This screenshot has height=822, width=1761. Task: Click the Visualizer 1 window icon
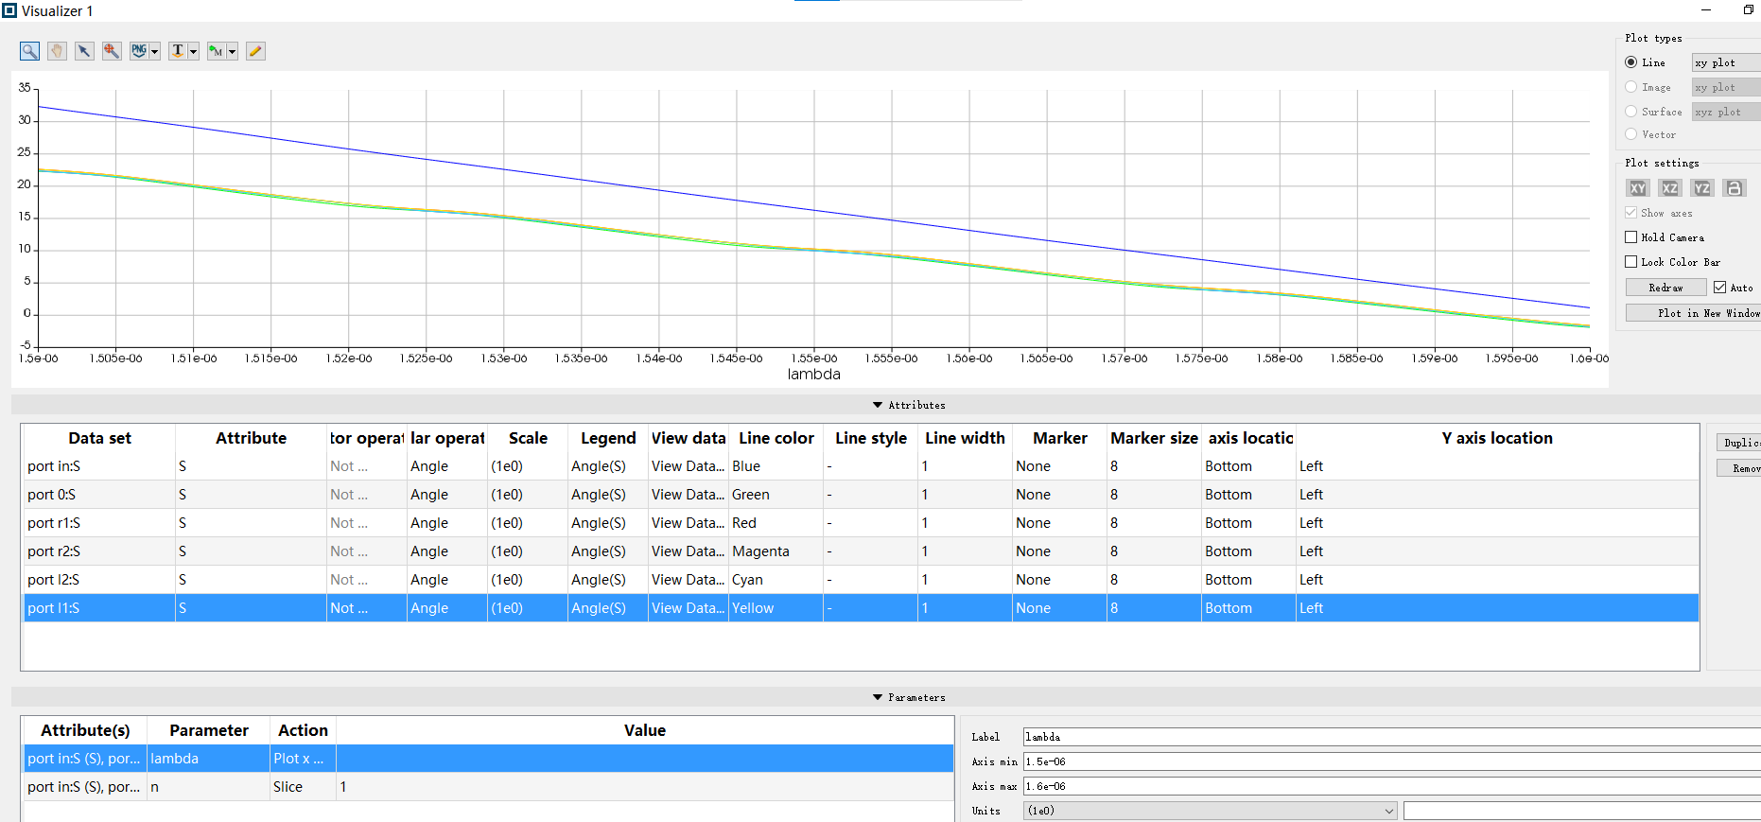click(x=9, y=10)
